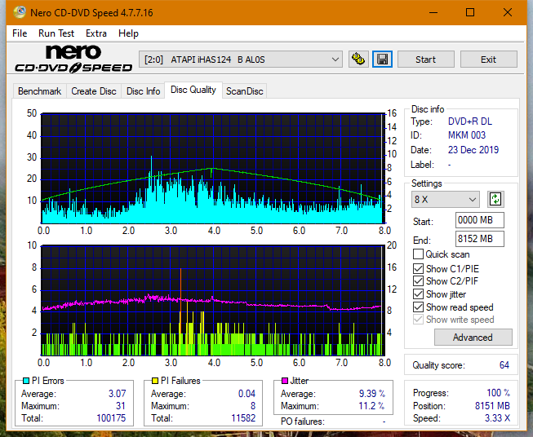Click Jitter average 9.39 %
Viewport: 533px width, 437px height.
(372, 394)
